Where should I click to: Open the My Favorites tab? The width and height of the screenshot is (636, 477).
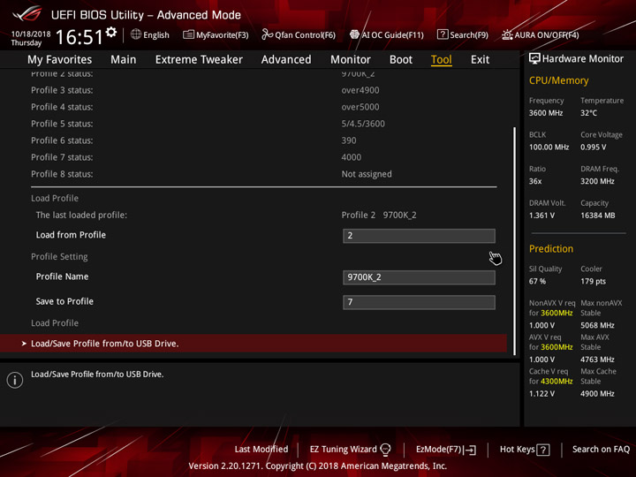pos(60,60)
